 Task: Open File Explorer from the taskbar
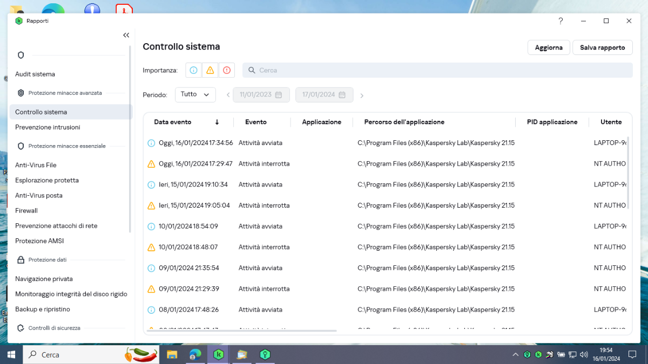(x=172, y=354)
